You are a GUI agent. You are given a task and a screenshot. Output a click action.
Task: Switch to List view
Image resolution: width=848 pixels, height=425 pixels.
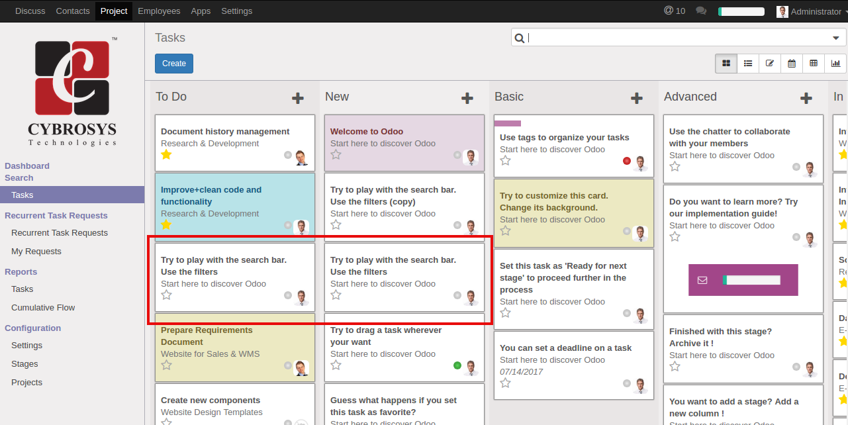(748, 64)
